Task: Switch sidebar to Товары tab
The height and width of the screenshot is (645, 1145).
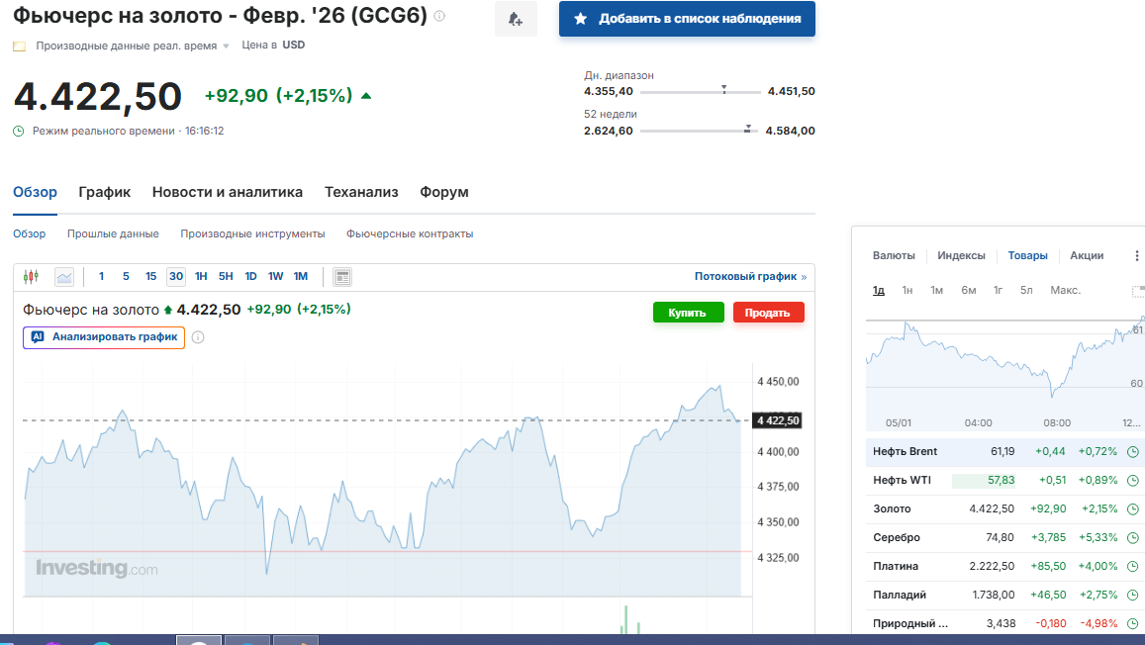Action: 1027,255
